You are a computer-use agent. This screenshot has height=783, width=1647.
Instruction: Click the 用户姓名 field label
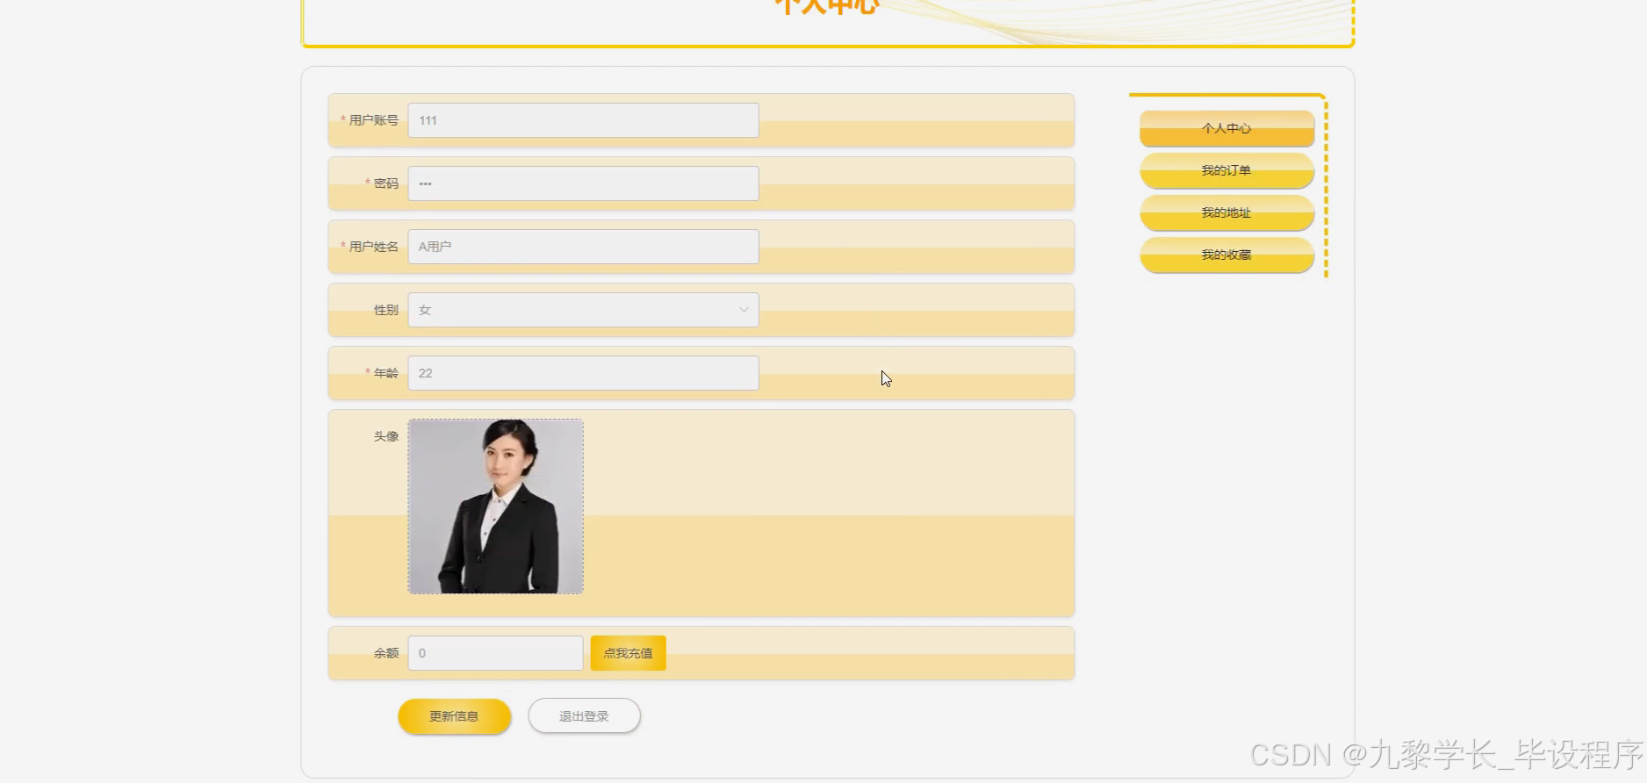tap(373, 247)
